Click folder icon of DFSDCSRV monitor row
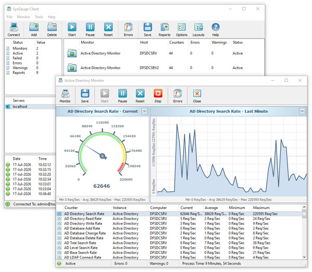Screen dimensions: 312x272 point(72,53)
